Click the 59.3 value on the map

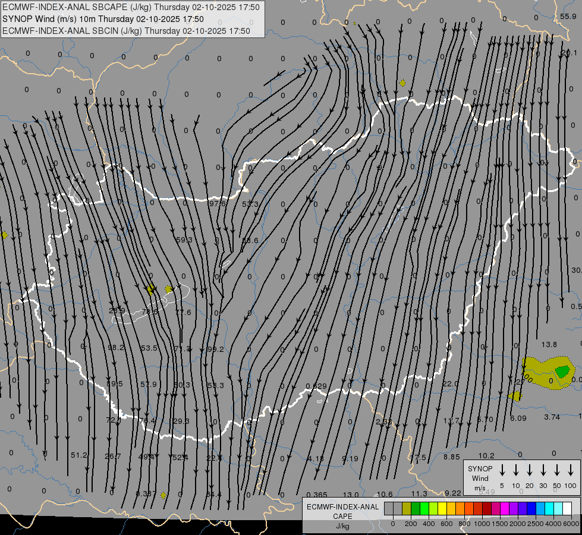(184, 240)
